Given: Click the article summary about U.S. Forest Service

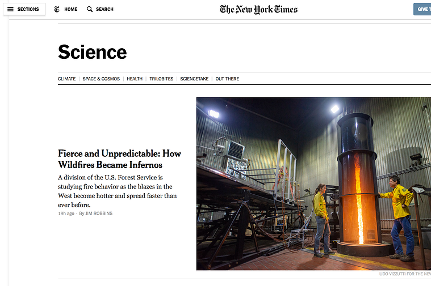Looking at the screenshot, I should tap(118, 191).
